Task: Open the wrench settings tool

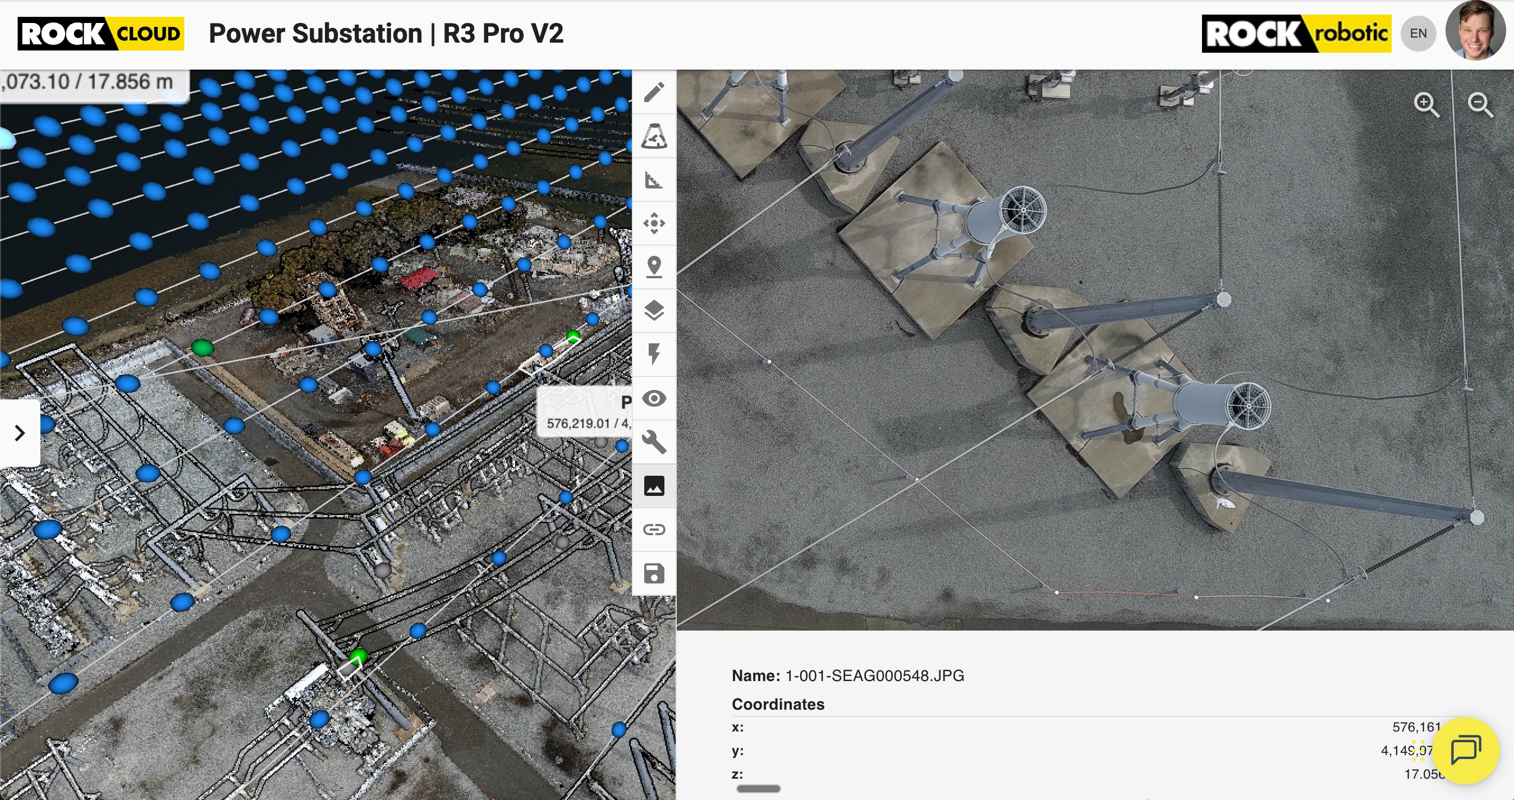Action: pyautogui.click(x=654, y=442)
